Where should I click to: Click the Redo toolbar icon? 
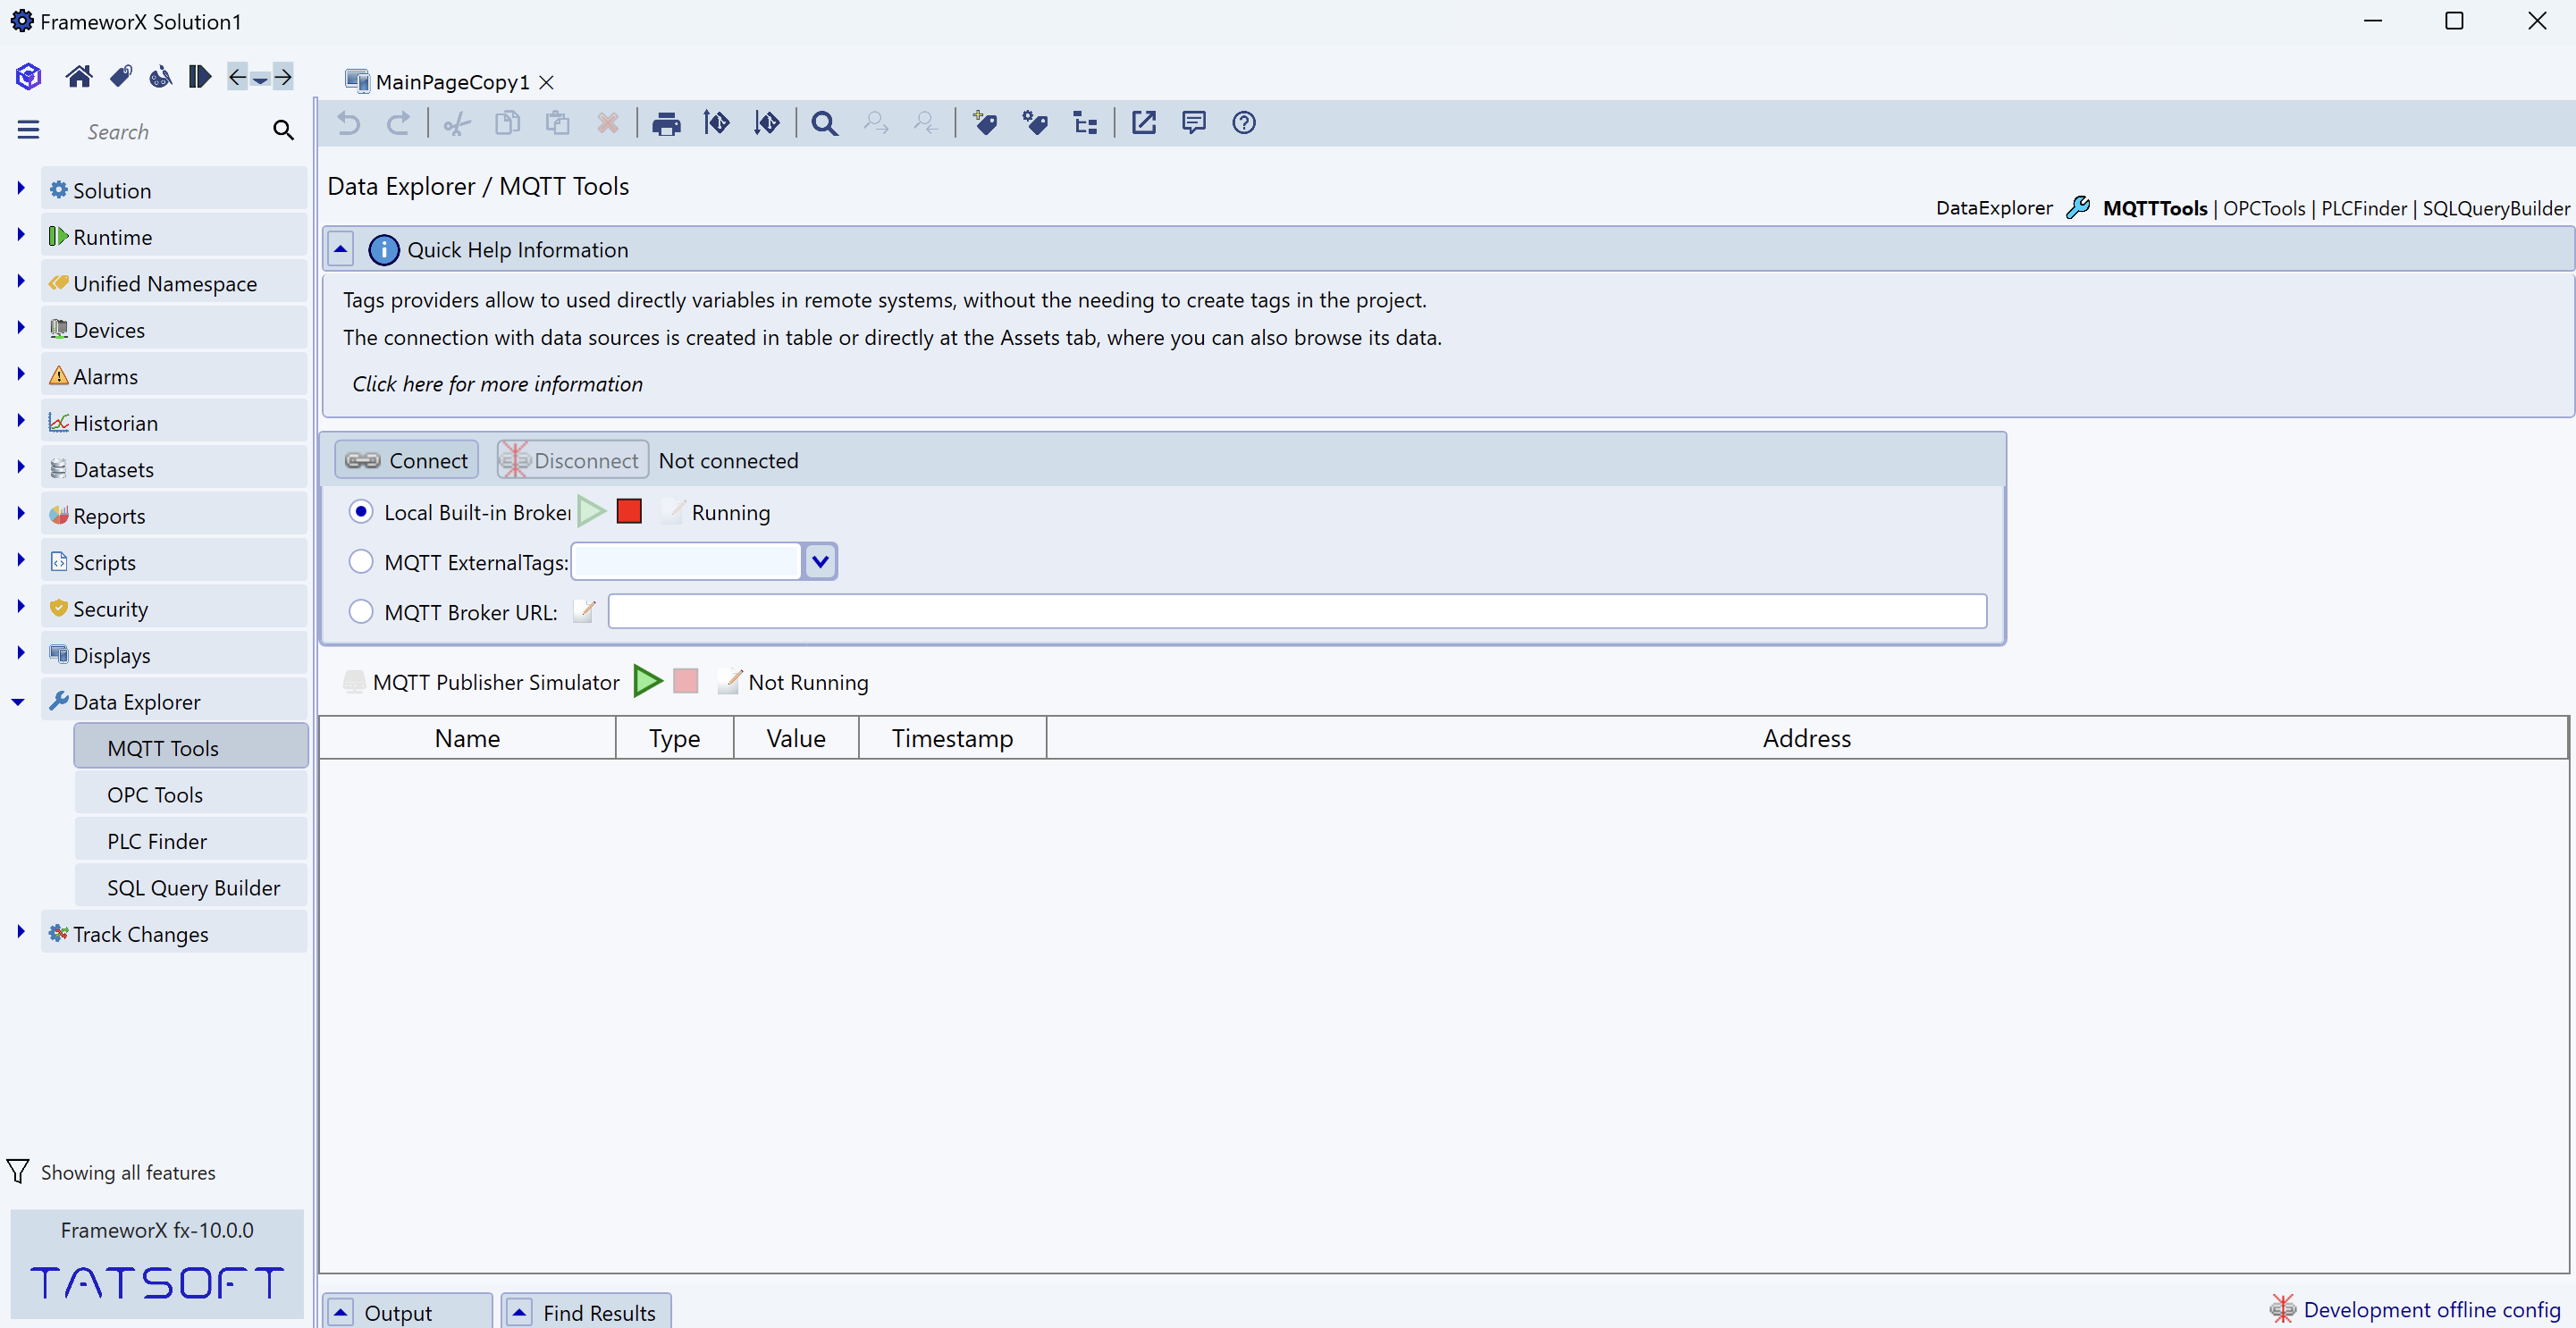point(398,123)
